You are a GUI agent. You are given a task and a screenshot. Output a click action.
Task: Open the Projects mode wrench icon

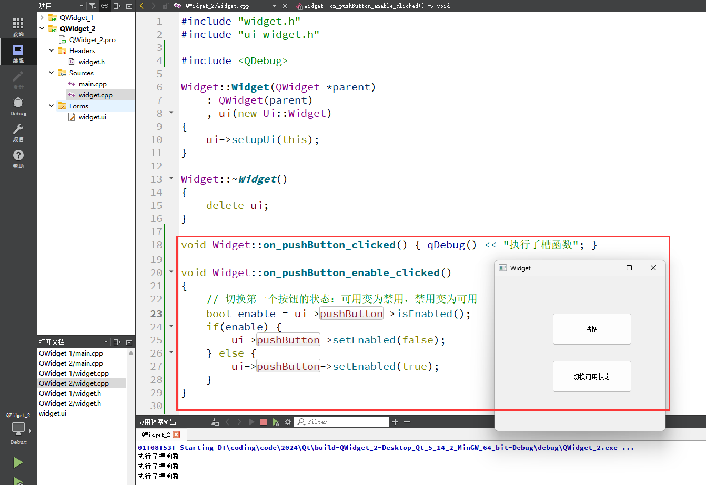click(18, 132)
